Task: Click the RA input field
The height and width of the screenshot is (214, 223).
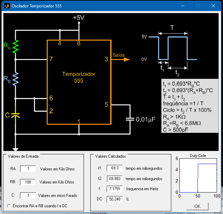Action: 28,169
